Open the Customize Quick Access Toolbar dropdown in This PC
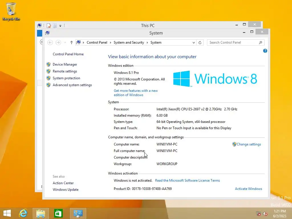The image size is (292, 219). [60, 26]
